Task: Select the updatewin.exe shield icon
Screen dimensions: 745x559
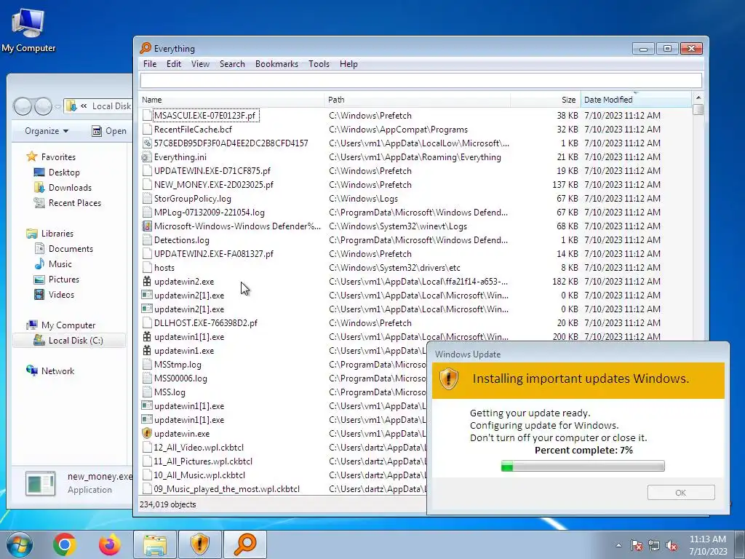Action: pyautogui.click(x=147, y=434)
